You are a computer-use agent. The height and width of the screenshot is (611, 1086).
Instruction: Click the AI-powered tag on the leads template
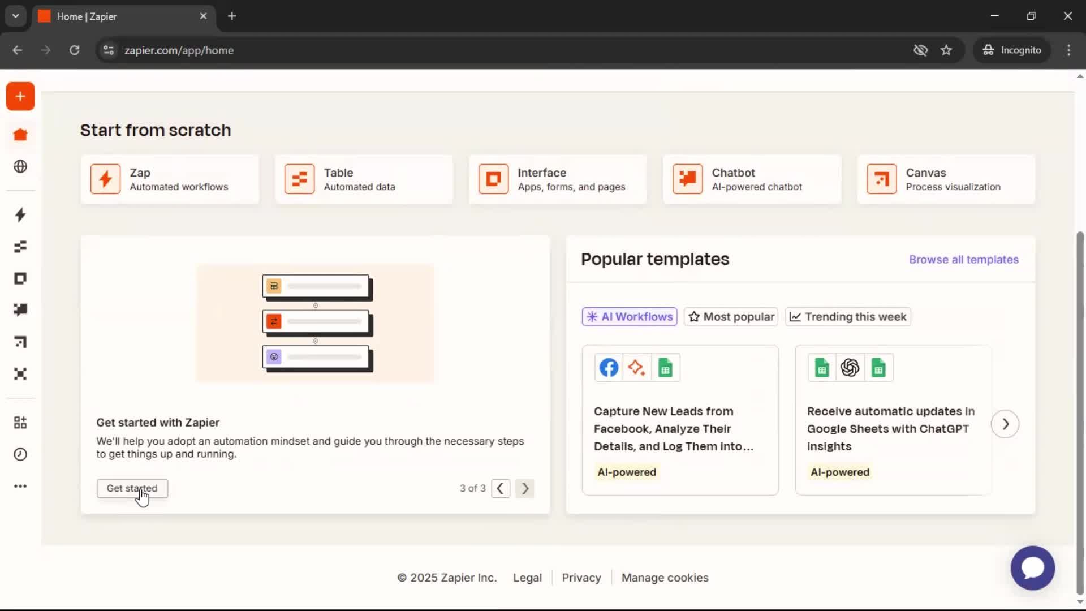pyautogui.click(x=627, y=472)
